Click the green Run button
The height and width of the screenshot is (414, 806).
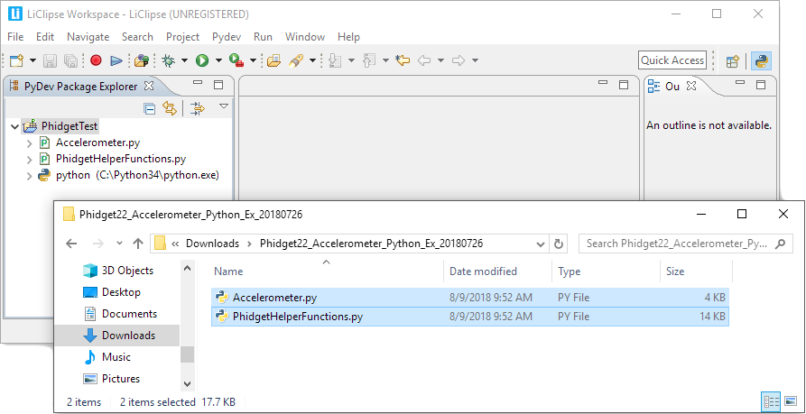point(202,60)
